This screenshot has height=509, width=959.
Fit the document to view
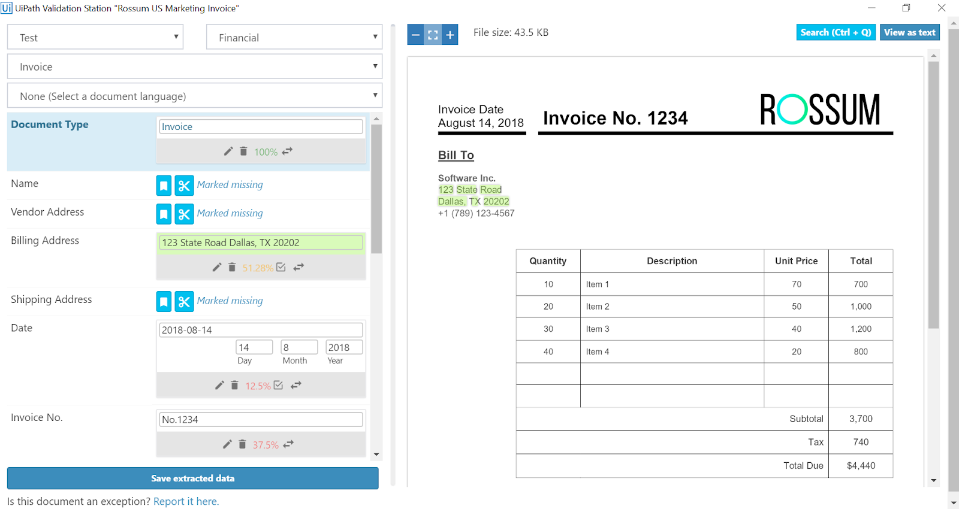click(x=433, y=35)
